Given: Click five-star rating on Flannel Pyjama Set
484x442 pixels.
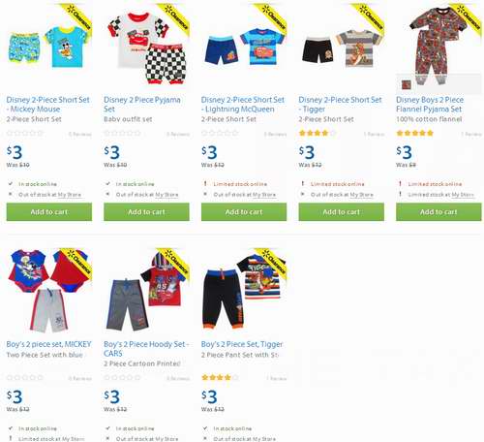Looking at the screenshot, I should pos(415,133).
